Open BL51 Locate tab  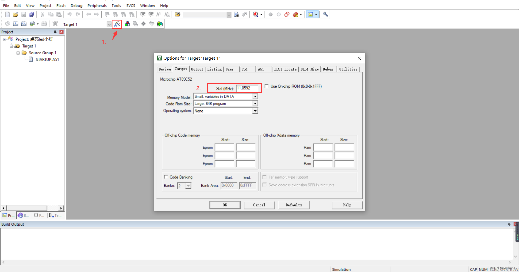(x=285, y=69)
